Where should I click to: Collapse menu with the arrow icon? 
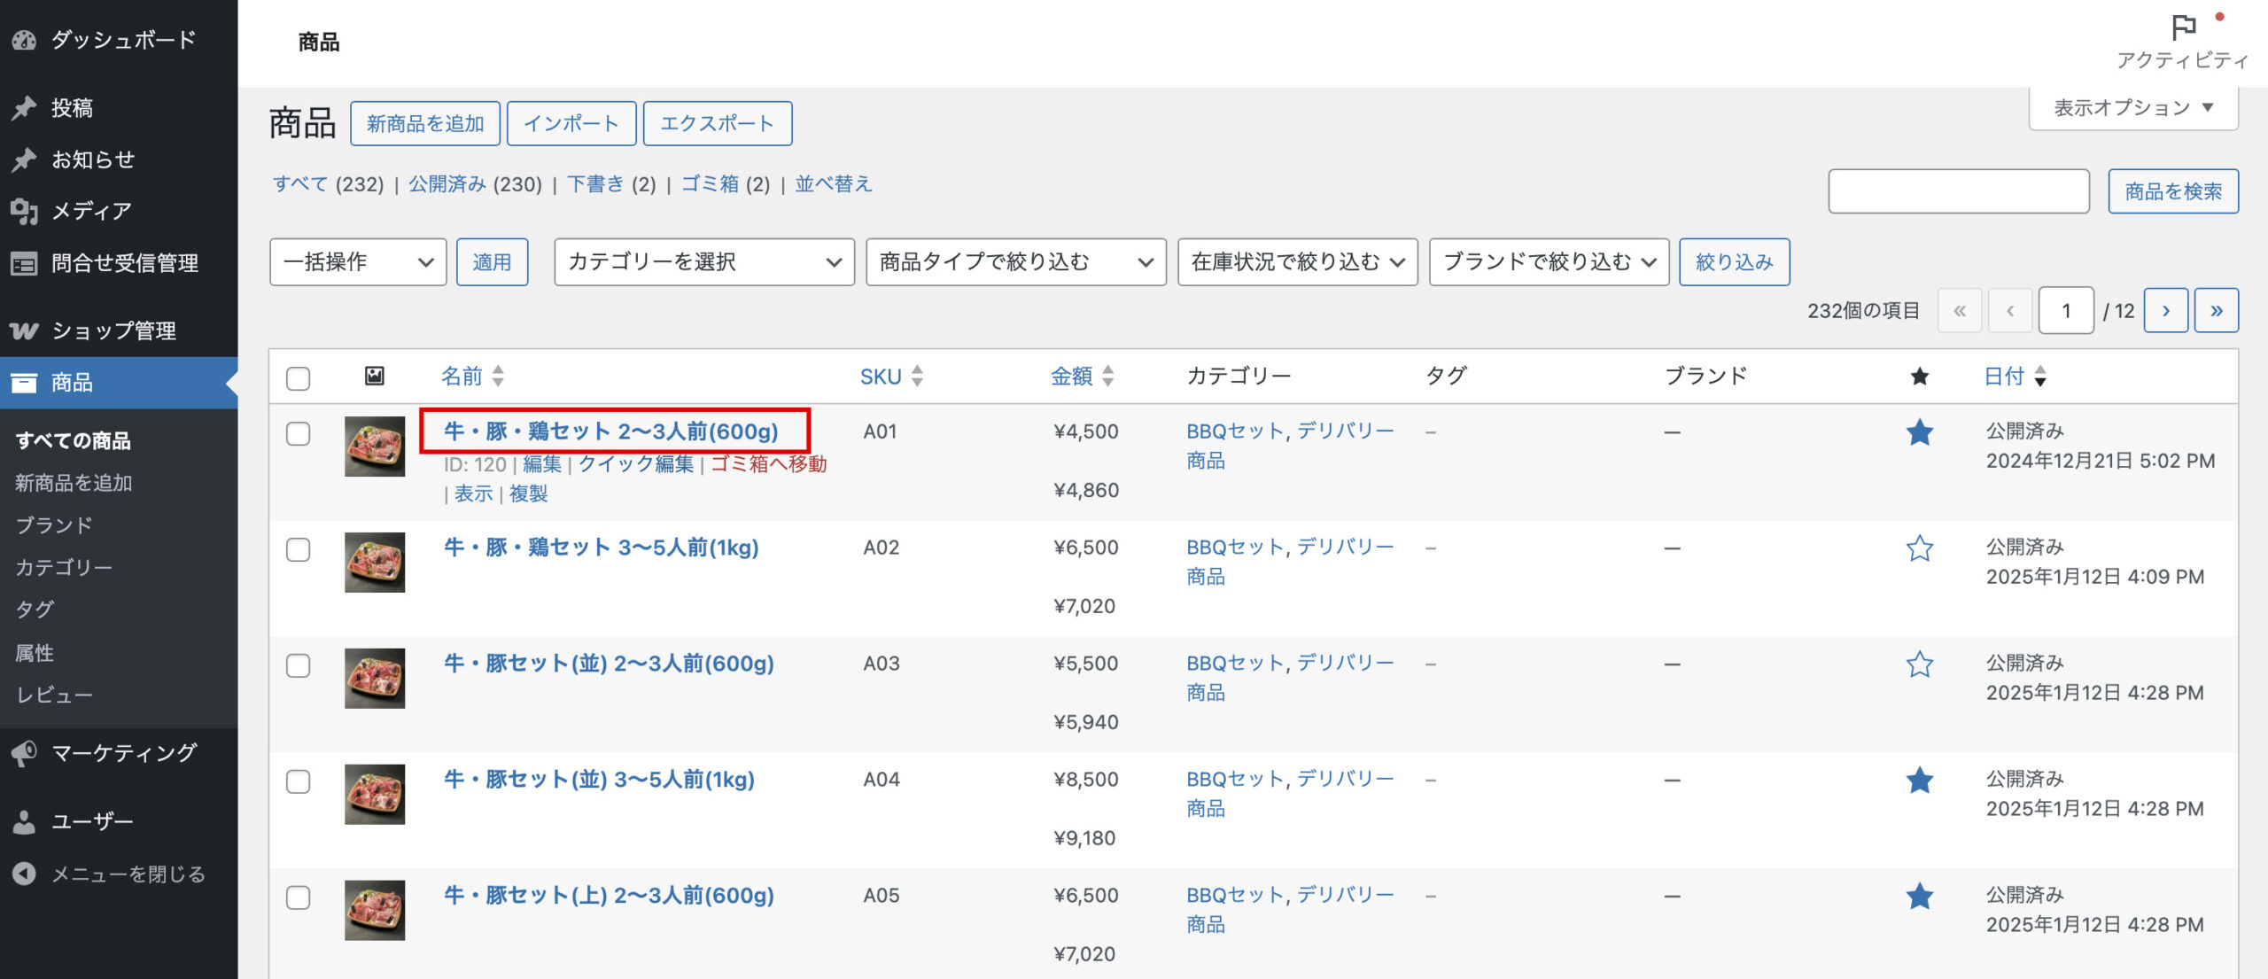[24, 874]
